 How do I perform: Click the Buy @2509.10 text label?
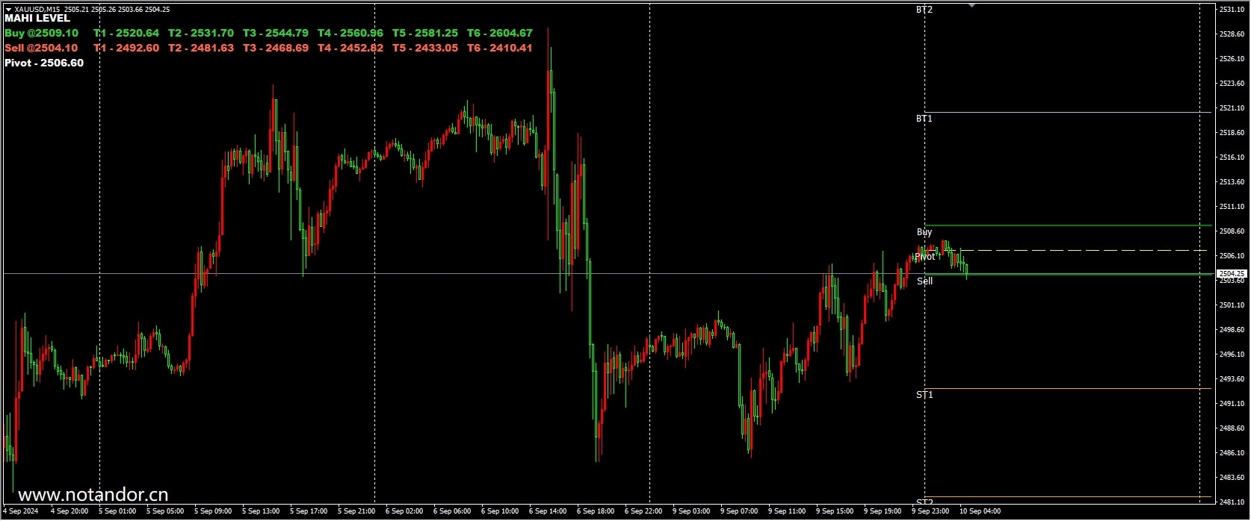click(42, 34)
